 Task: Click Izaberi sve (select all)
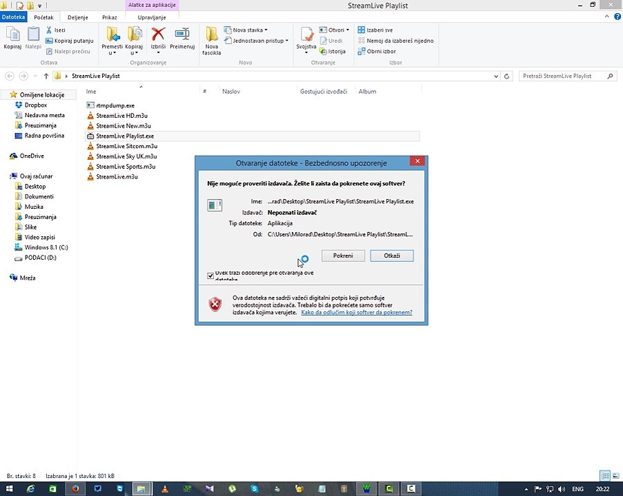(x=375, y=30)
